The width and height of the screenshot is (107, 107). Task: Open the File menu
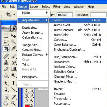[4, 7]
